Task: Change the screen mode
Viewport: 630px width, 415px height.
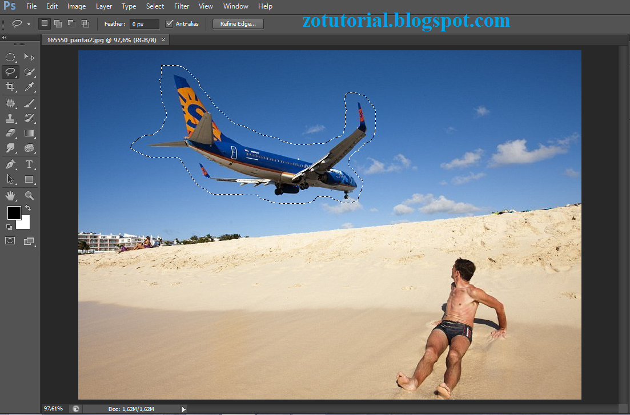Action: 29,241
